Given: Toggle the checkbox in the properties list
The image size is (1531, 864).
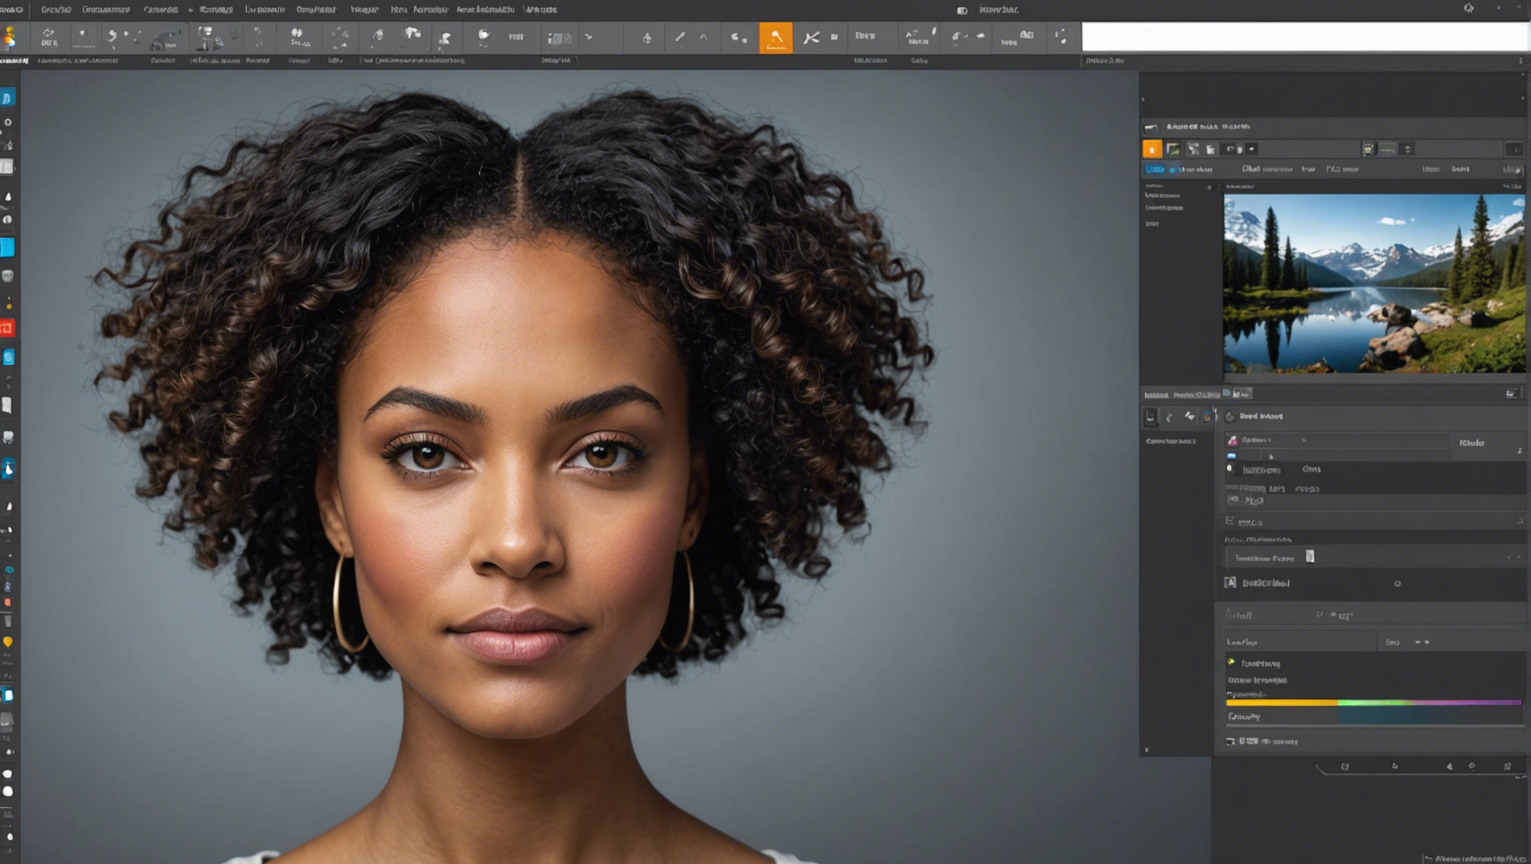Looking at the screenshot, I should [1230, 520].
